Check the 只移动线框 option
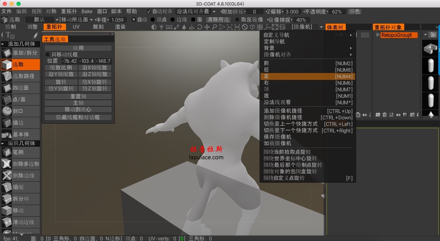Screen dimensions: 440x241 point(47,55)
